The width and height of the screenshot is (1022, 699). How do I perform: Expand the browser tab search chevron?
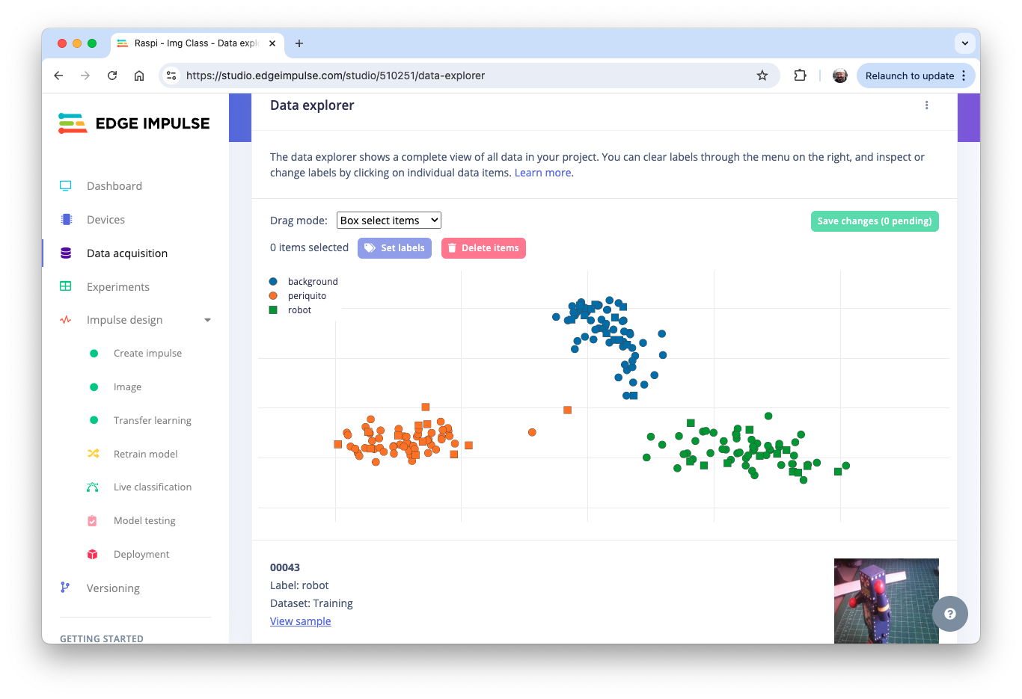965,43
